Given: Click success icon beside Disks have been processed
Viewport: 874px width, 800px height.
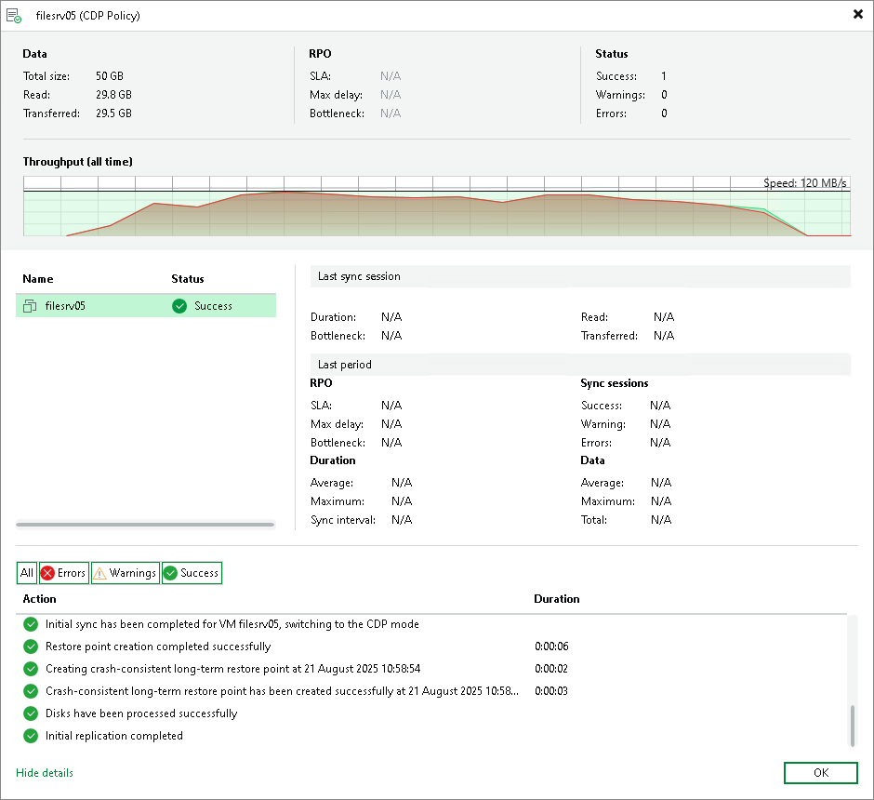Looking at the screenshot, I should pyautogui.click(x=31, y=713).
